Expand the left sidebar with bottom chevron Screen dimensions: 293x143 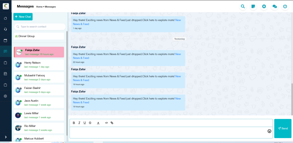point(6,137)
